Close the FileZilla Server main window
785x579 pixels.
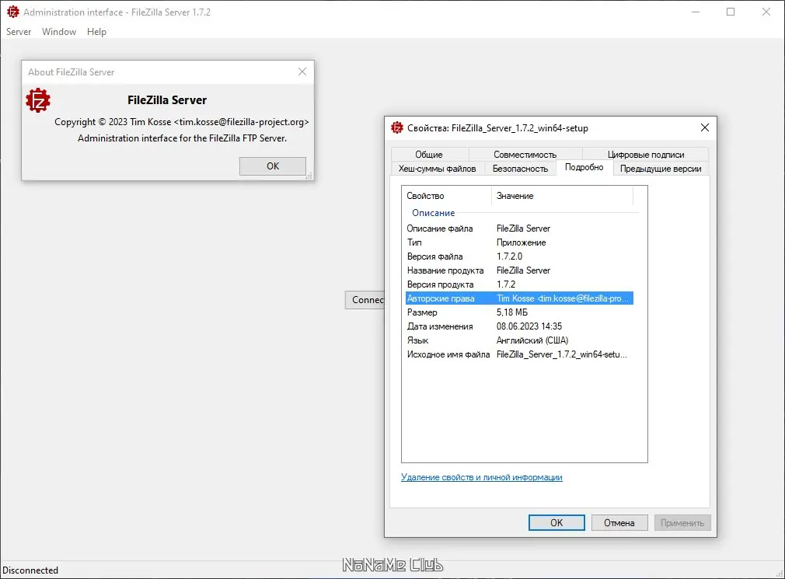coord(766,12)
